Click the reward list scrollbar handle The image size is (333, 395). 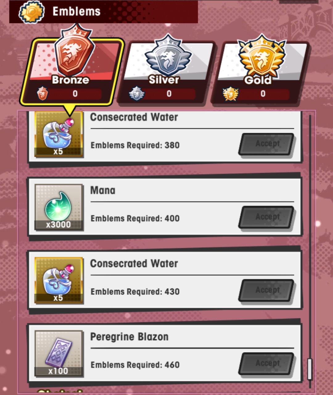pos(310,369)
